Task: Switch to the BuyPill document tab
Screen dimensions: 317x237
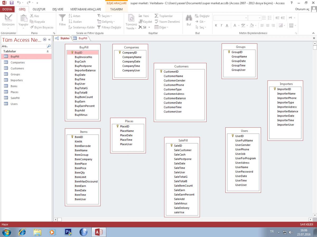Action: point(82,38)
